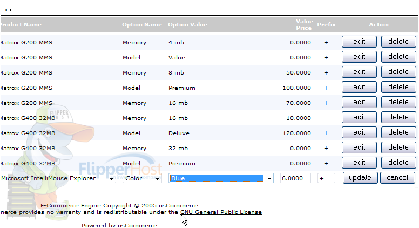The height and width of the screenshot is (228, 419).
Task: Open the GNU General Public License link
Action: [221, 212]
